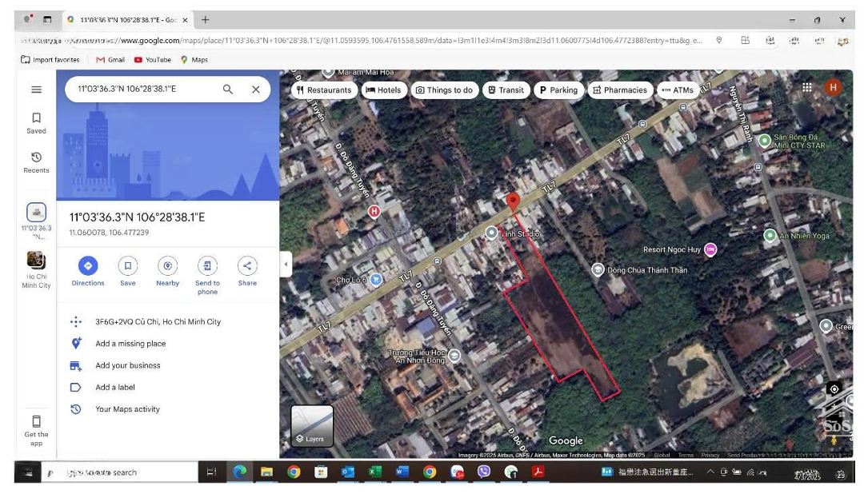Open the hamburger main menu
The height and width of the screenshot is (494, 864).
coord(36,90)
